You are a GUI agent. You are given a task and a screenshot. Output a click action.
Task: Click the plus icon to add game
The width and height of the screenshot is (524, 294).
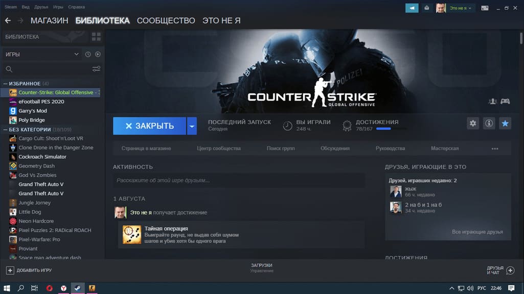click(x=10, y=271)
